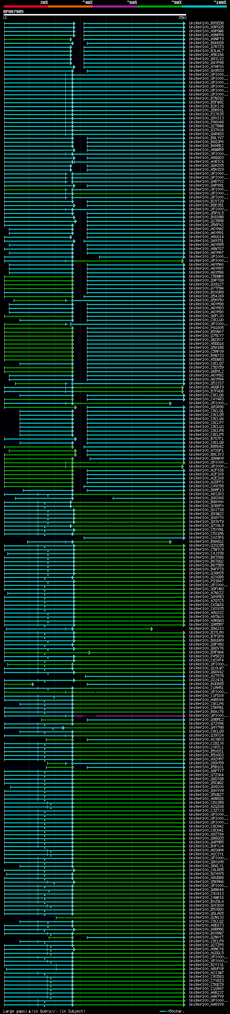230x1014 pixels.
Task: Click hit label UniRef100_P86048
Action: pyautogui.click(x=206, y=122)
